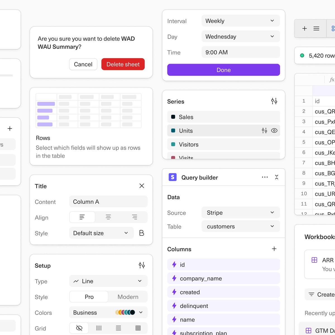This screenshot has width=335, height=335.
Task: Open the Default size style dropdown
Action: pos(101,233)
